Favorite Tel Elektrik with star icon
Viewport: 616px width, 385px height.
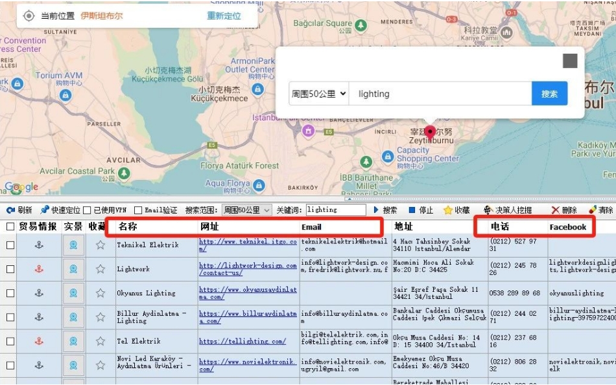pyautogui.click(x=100, y=341)
